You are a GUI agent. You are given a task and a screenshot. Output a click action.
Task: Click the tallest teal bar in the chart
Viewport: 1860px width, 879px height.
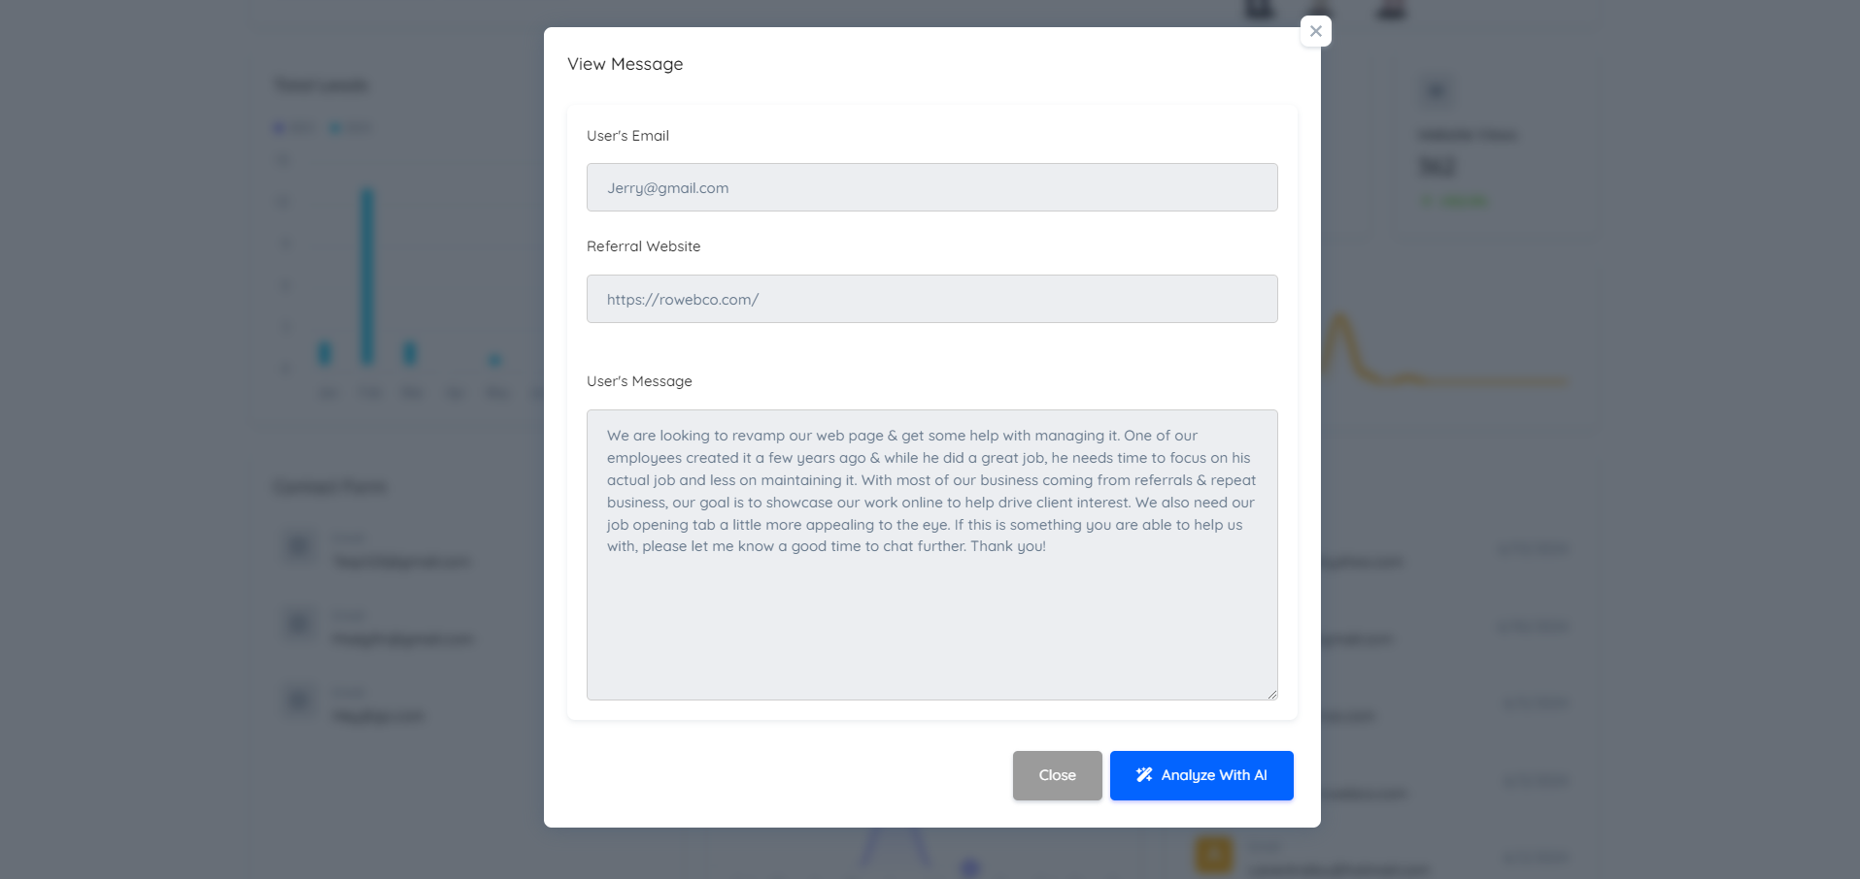367,277
